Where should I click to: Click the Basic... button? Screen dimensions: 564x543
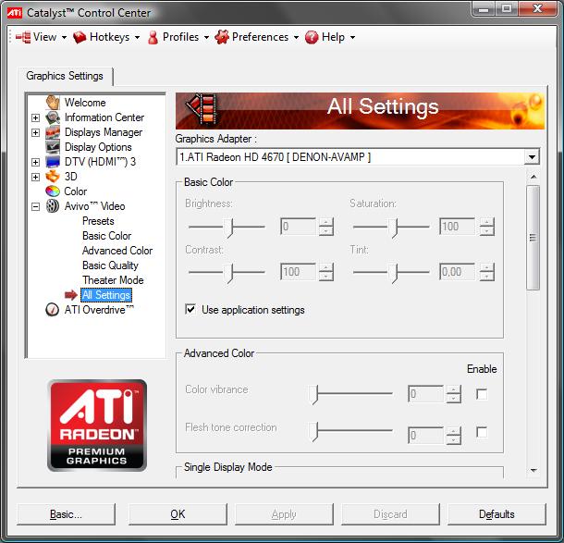(x=66, y=514)
